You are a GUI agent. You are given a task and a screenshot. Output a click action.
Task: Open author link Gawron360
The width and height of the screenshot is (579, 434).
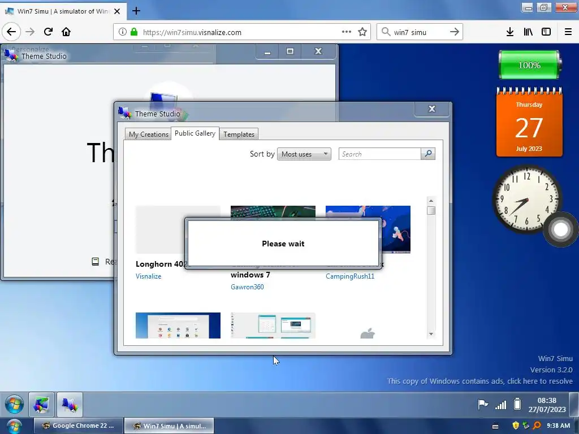click(248, 287)
